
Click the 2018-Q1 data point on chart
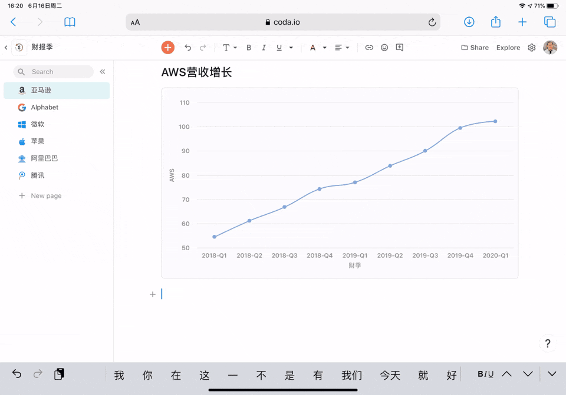pos(215,237)
